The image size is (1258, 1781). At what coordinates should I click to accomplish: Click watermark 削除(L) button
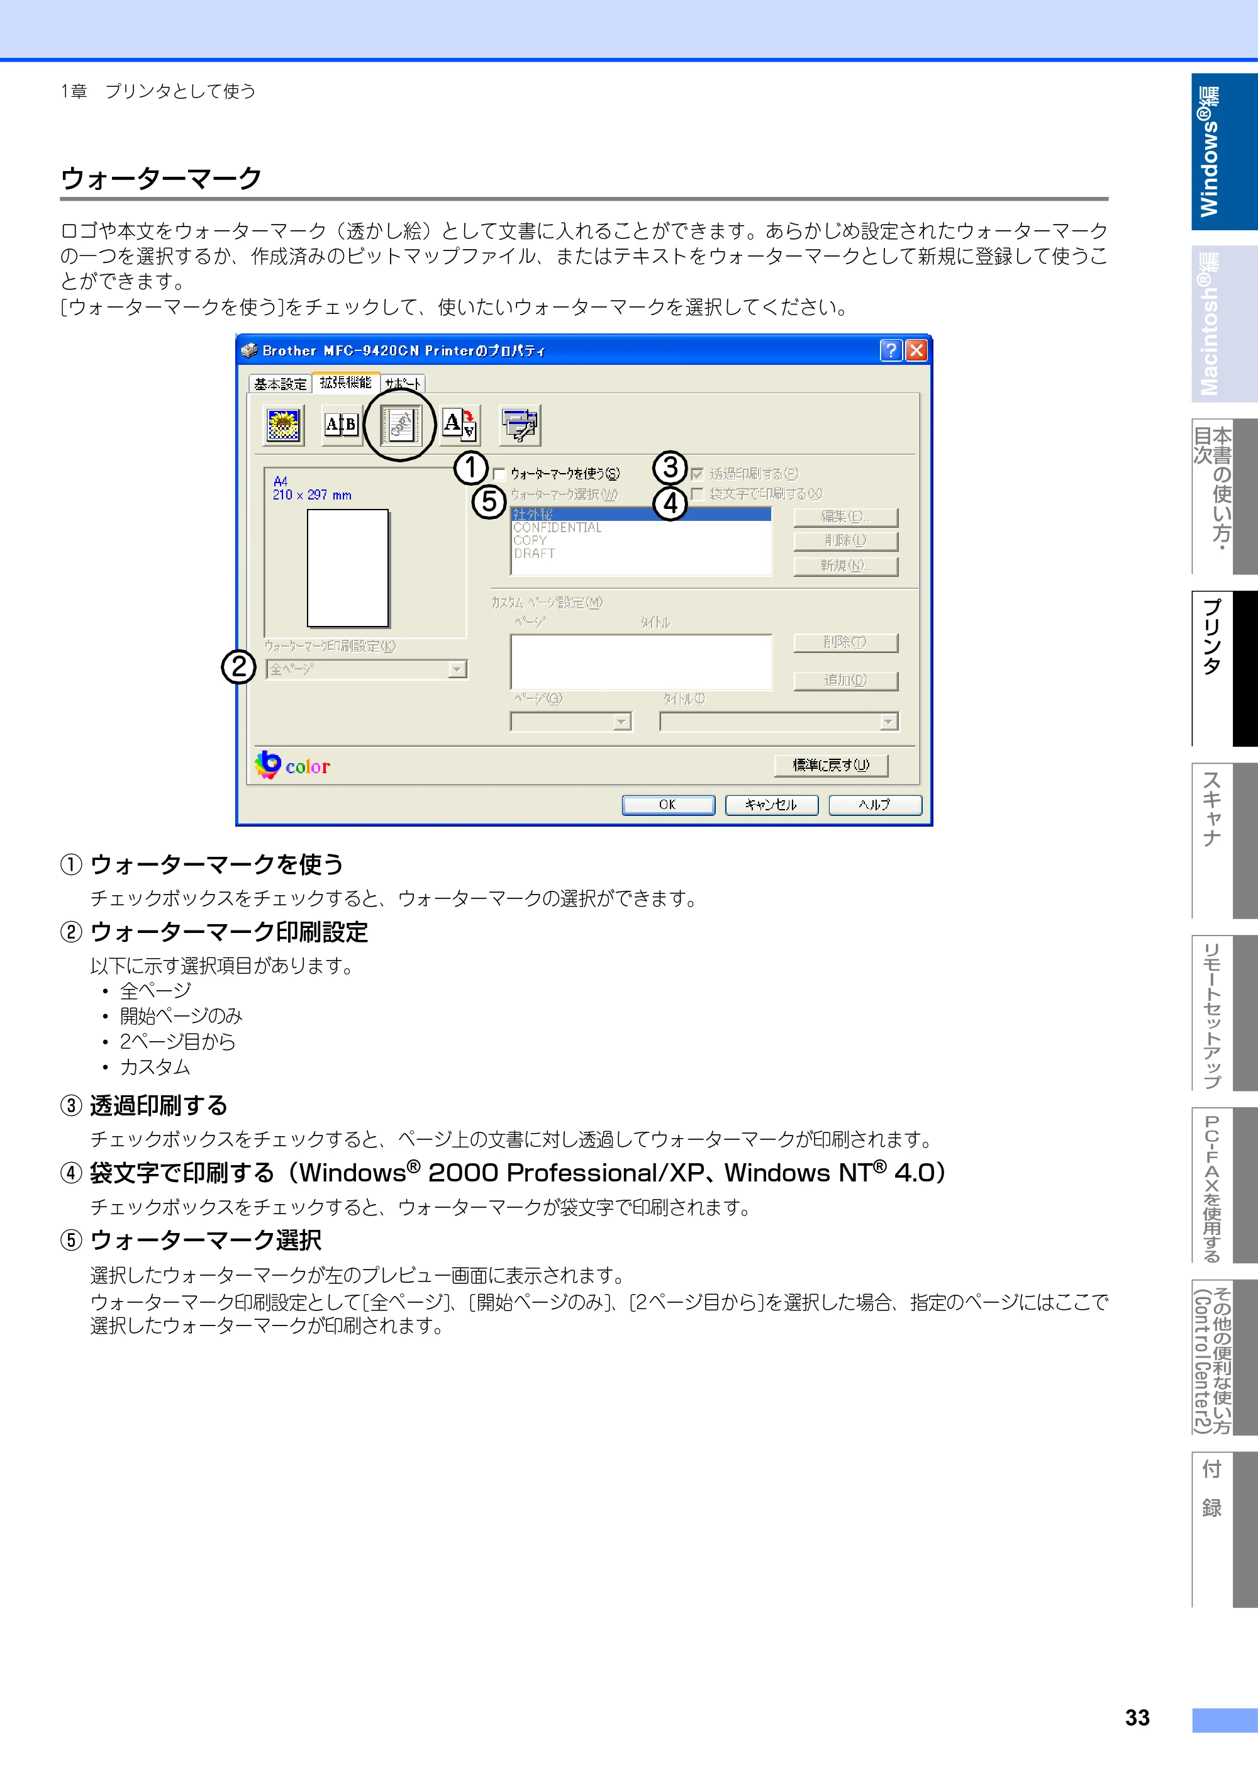(845, 540)
